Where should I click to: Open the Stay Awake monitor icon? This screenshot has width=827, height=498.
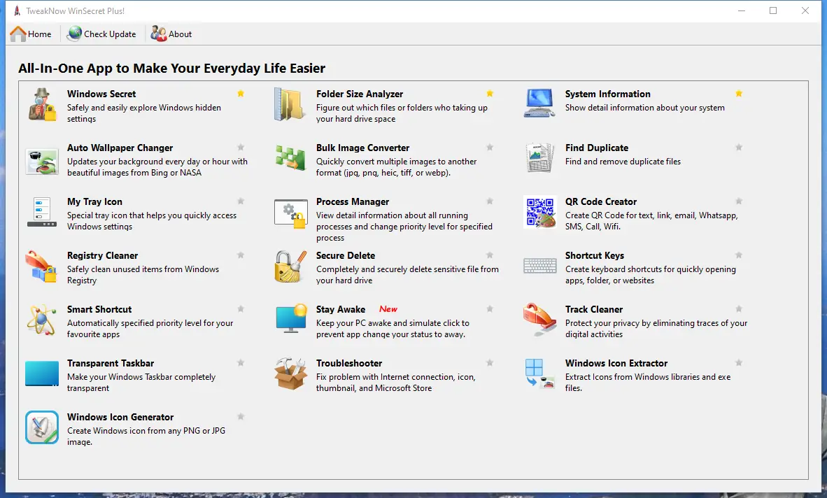(x=291, y=318)
